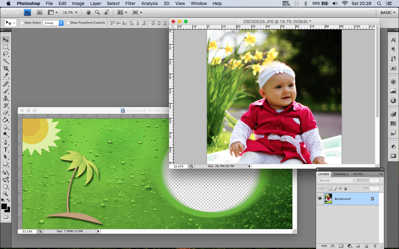
Task: Click the Paths panel tab
Action: (x=358, y=174)
